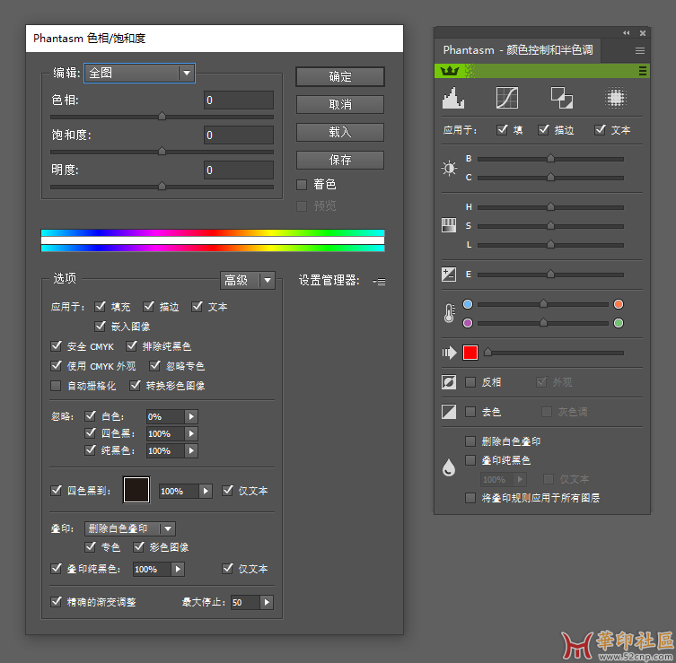This screenshot has height=663, width=676.
Task: Click the 色相 value field
Action: tap(239, 100)
